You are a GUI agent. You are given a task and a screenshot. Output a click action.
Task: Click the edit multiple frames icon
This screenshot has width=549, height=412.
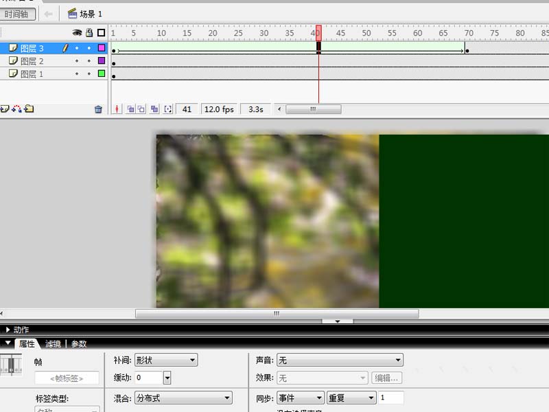point(154,109)
